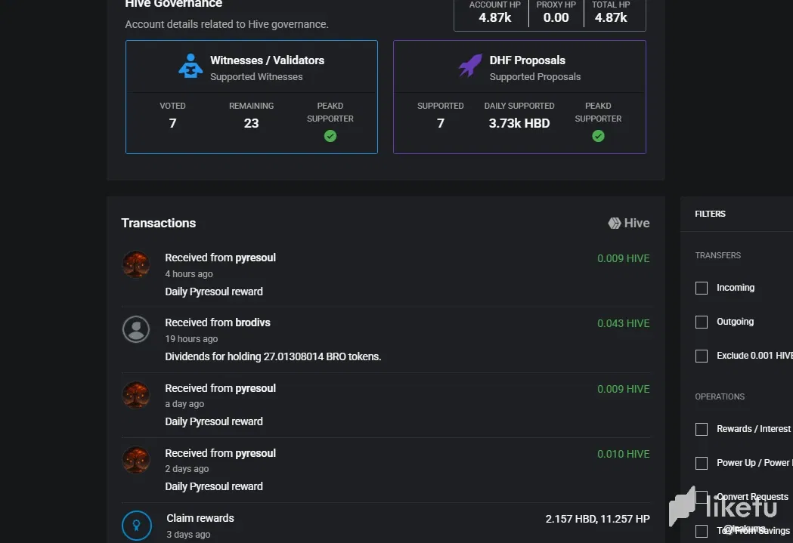Click the DHF Proposals rocket icon
793x543 pixels.
470,66
